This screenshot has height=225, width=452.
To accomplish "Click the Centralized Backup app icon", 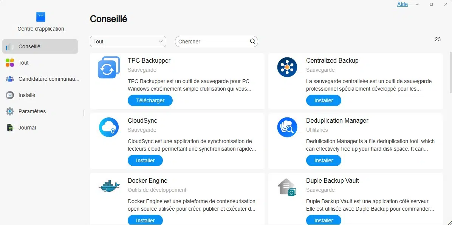I will pyautogui.click(x=287, y=67).
